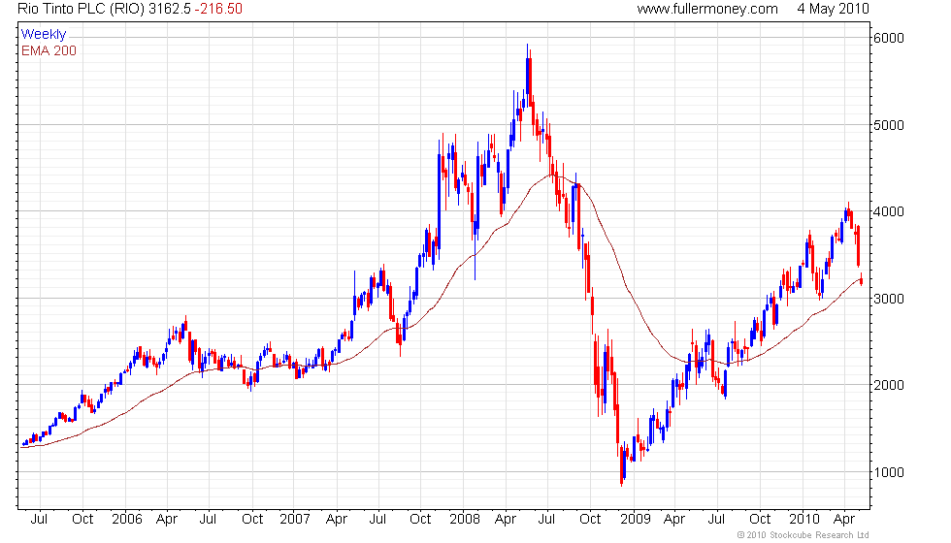Click the red 'EMA 200' legend label
Viewport: 951px width, 543px height.
(x=49, y=50)
